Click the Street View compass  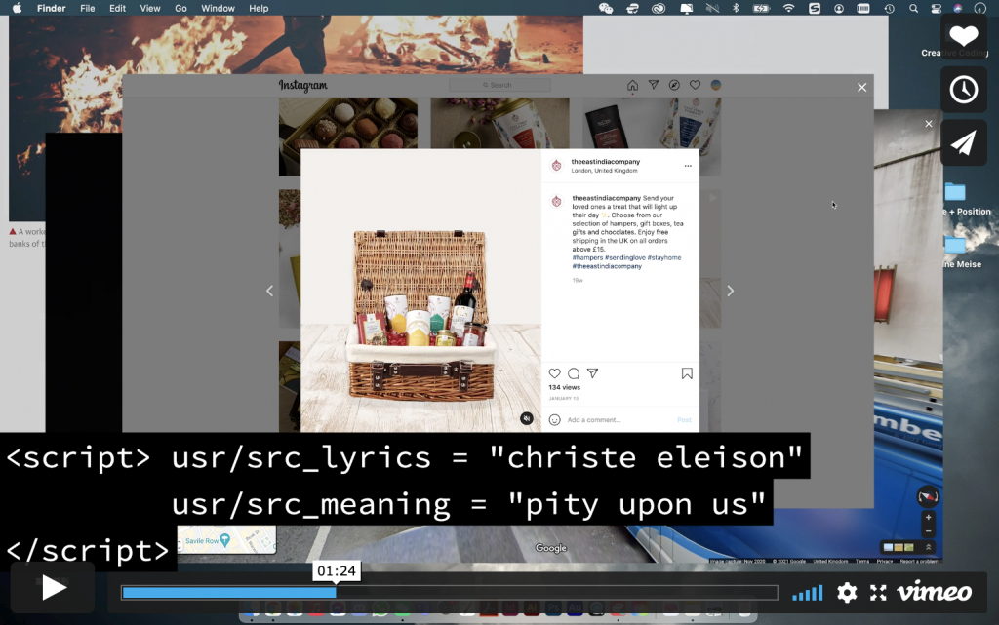pos(928,496)
